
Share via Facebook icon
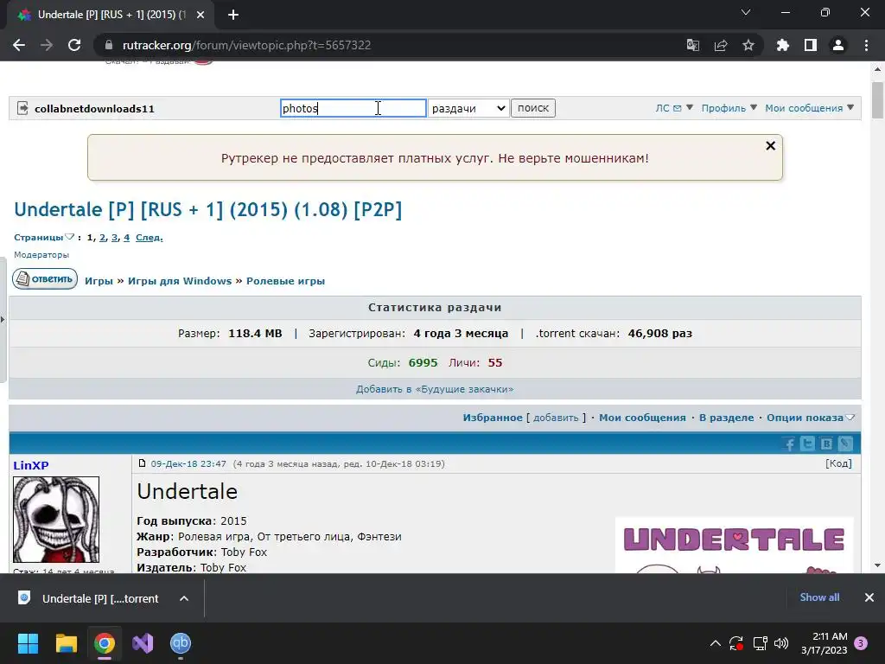point(789,444)
